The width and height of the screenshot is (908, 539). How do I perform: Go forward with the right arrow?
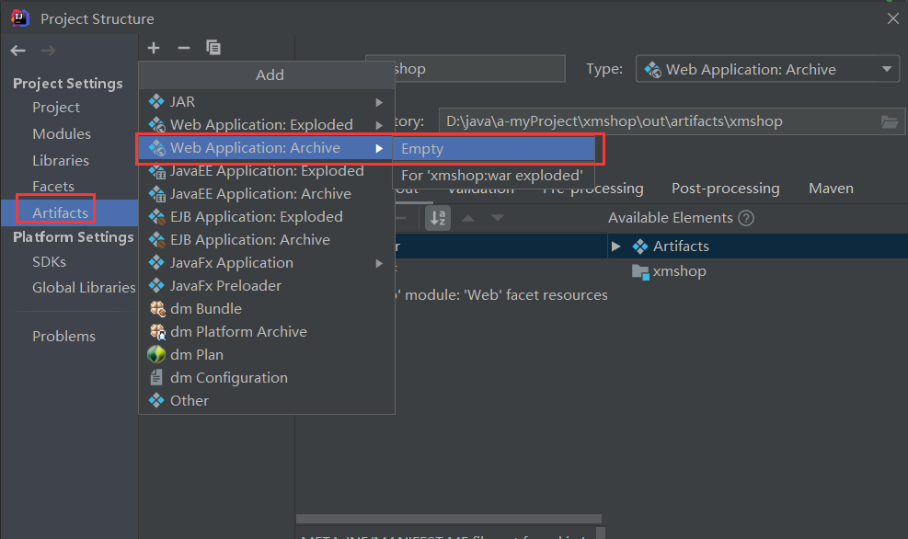click(48, 51)
